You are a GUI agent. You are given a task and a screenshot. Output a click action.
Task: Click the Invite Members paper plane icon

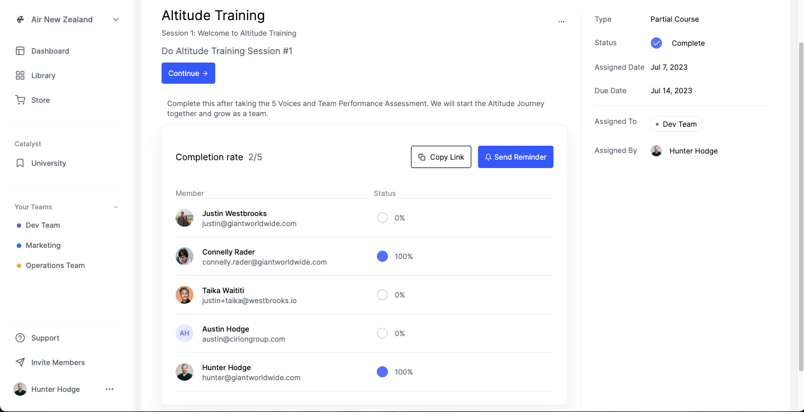pos(20,362)
